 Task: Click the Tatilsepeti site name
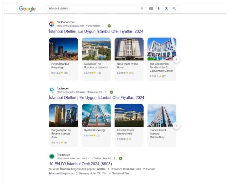pyautogui.click(x=63, y=88)
